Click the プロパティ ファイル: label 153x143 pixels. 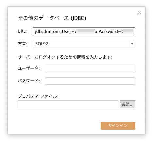(x=38, y=96)
